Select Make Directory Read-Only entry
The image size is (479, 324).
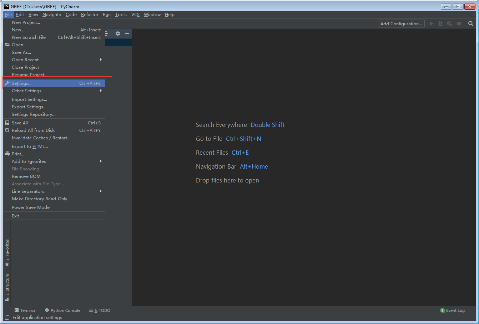(54, 199)
